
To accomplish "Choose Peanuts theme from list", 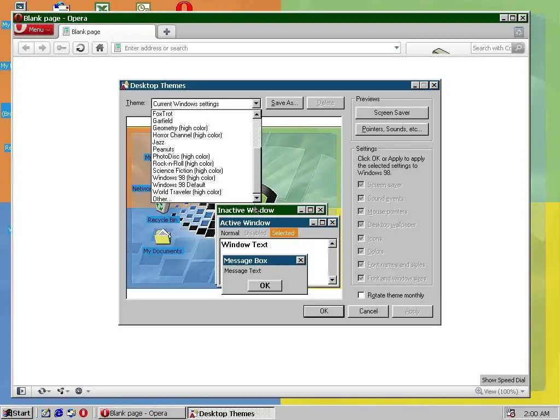I will point(163,149).
